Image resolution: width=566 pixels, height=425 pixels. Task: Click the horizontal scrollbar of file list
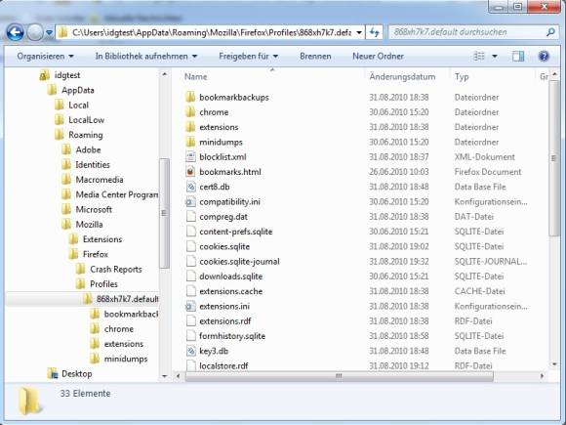339,376
